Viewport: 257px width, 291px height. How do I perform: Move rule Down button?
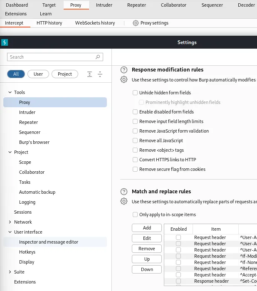pyautogui.click(x=147, y=269)
